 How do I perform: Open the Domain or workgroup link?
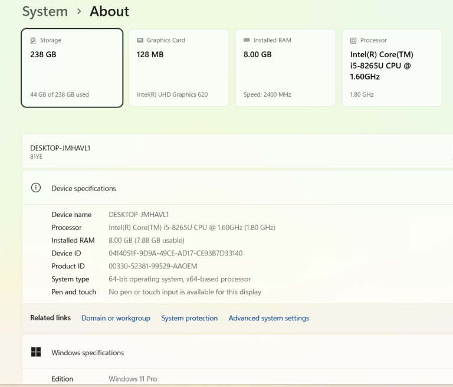[x=116, y=318]
